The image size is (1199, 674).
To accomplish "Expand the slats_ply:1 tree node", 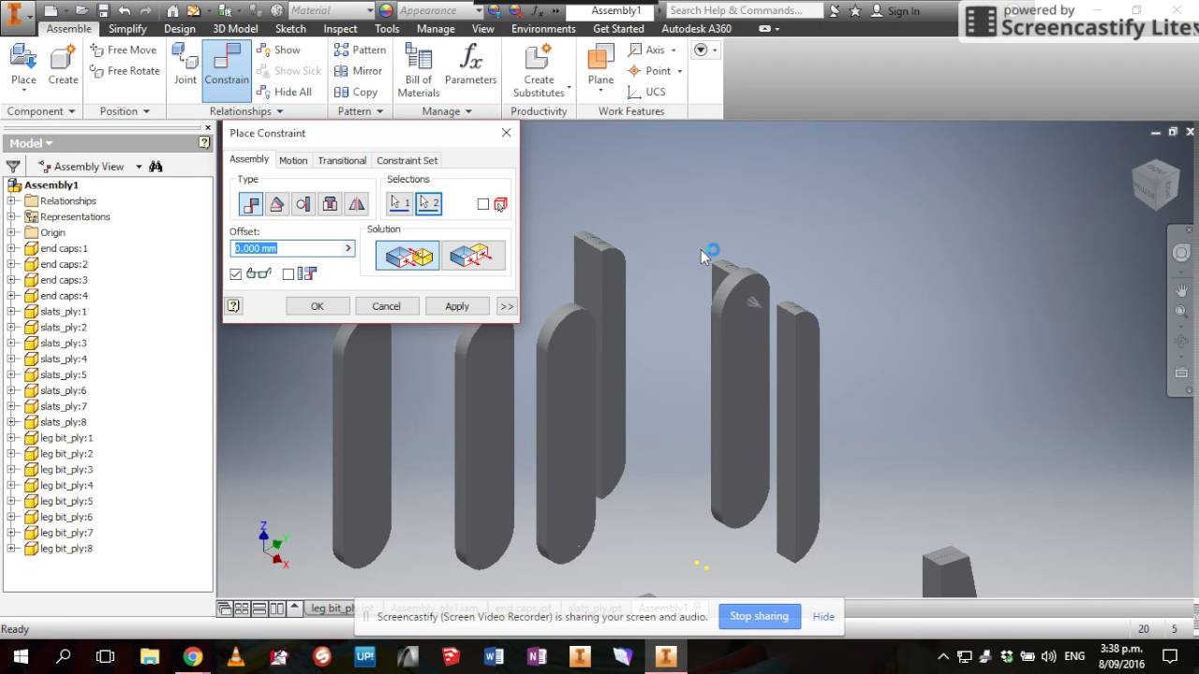I will pos(11,311).
